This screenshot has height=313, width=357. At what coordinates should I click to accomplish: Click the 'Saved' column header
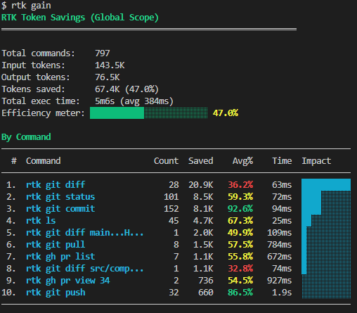201,161
